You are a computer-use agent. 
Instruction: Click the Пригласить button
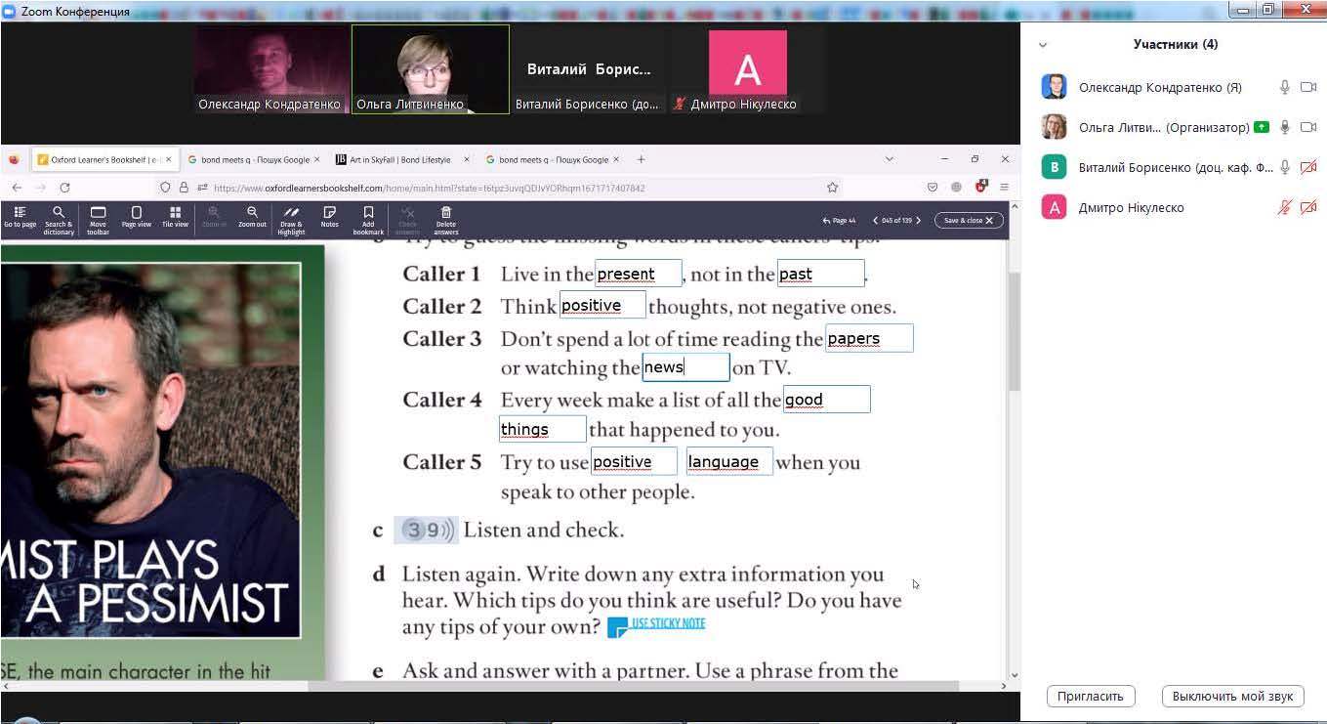tap(1091, 696)
